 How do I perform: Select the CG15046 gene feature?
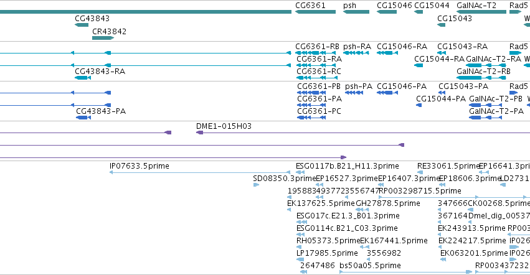click(387, 12)
